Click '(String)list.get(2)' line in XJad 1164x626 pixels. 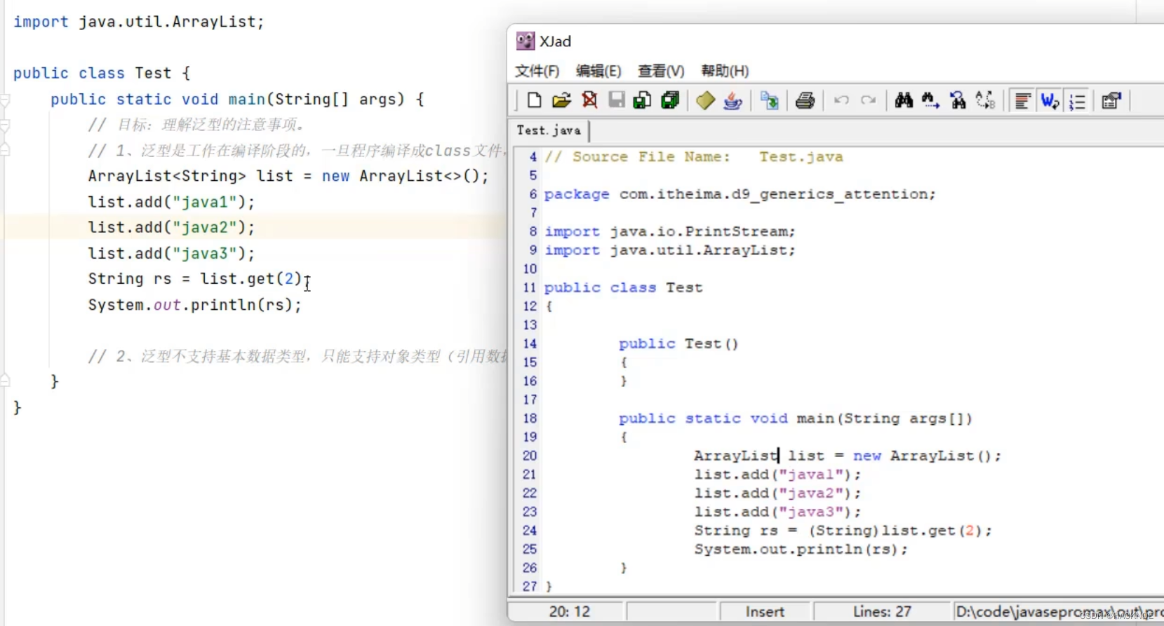tap(843, 531)
